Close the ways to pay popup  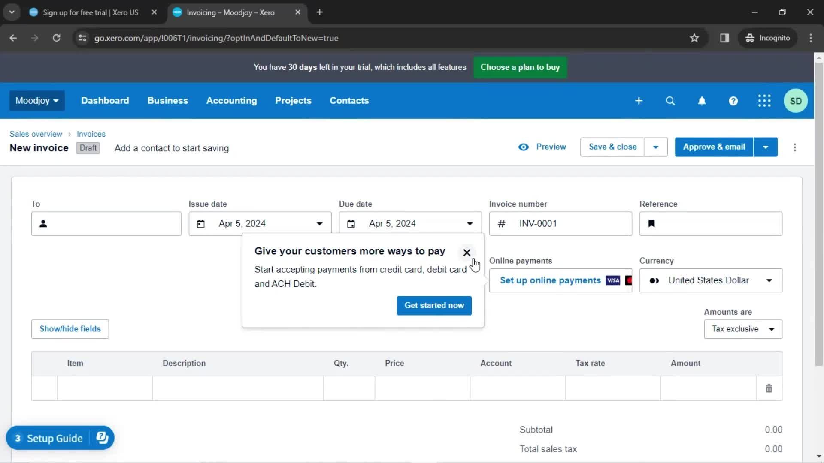[x=467, y=253]
